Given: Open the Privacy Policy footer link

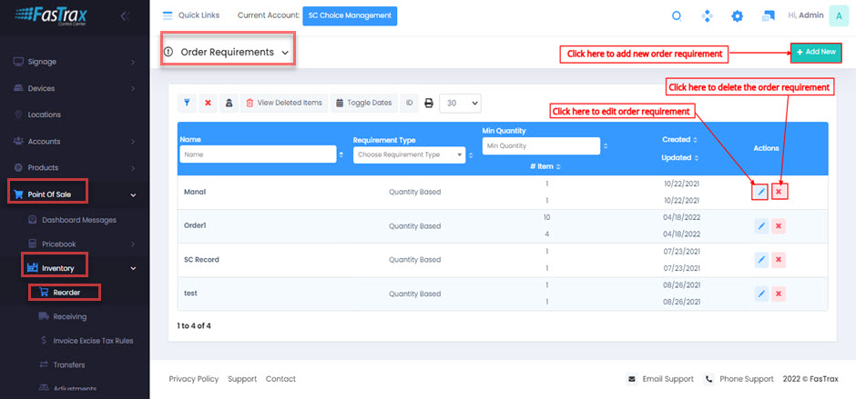Looking at the screenshot, I should tap(194, 379).
